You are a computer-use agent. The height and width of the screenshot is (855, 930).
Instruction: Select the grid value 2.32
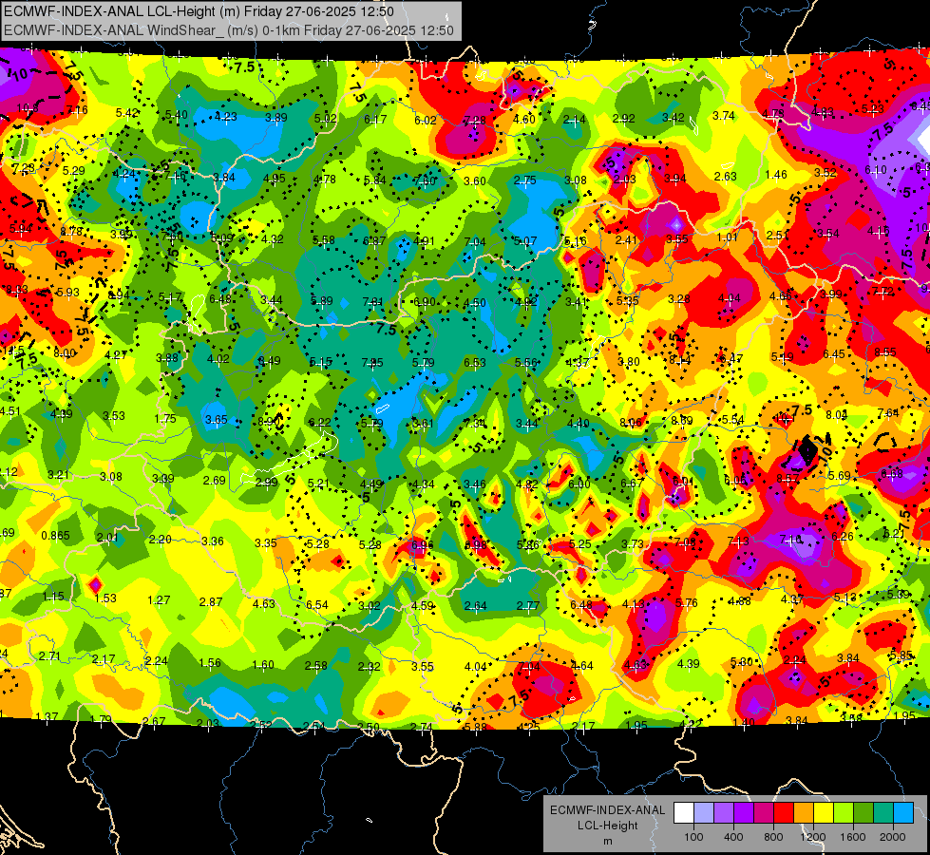pos(369,667)
